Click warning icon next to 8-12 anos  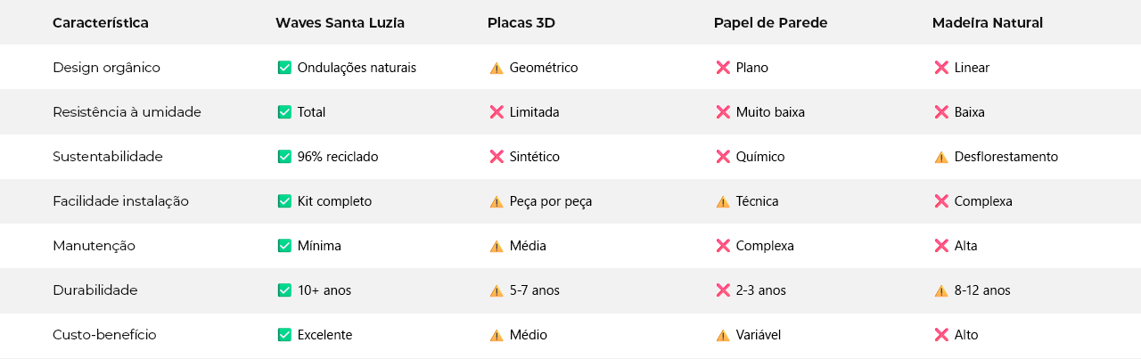pyautogui.click(x=941, y=290)
